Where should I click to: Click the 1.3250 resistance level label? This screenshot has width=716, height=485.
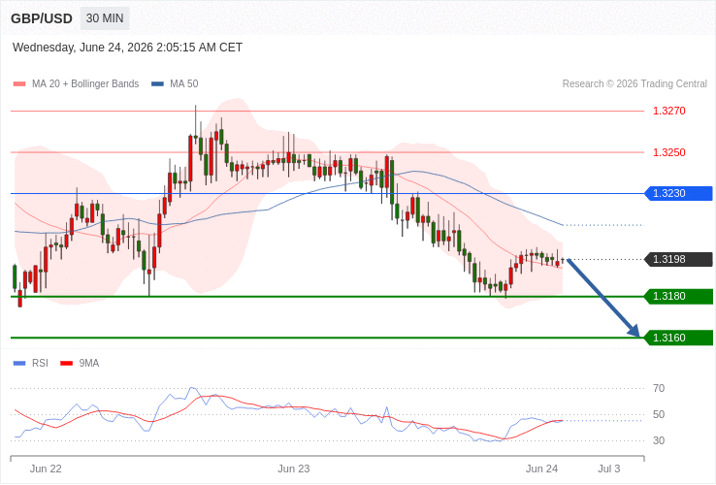(669, 152)
